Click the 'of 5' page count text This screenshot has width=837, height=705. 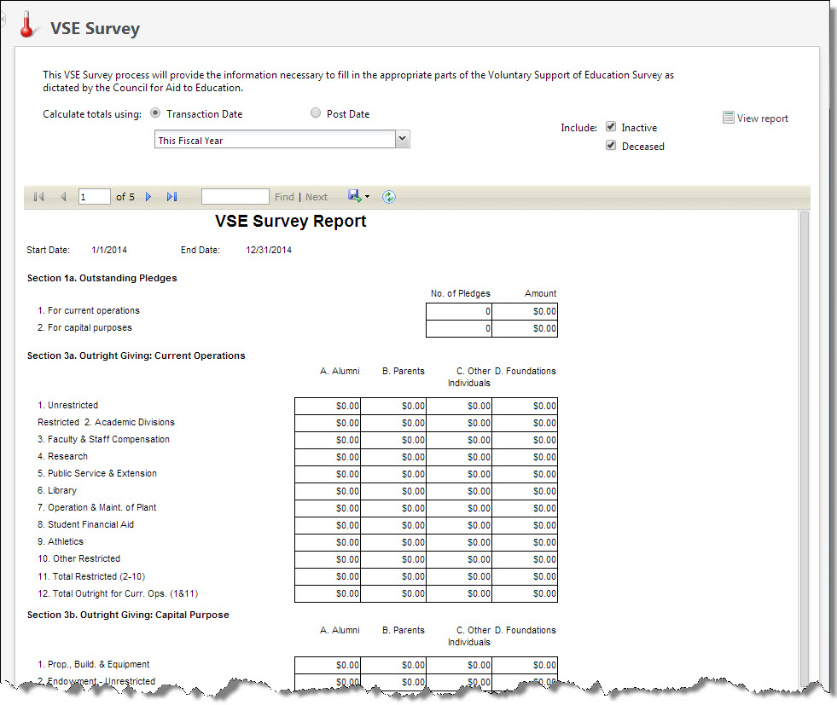(125, 197)
